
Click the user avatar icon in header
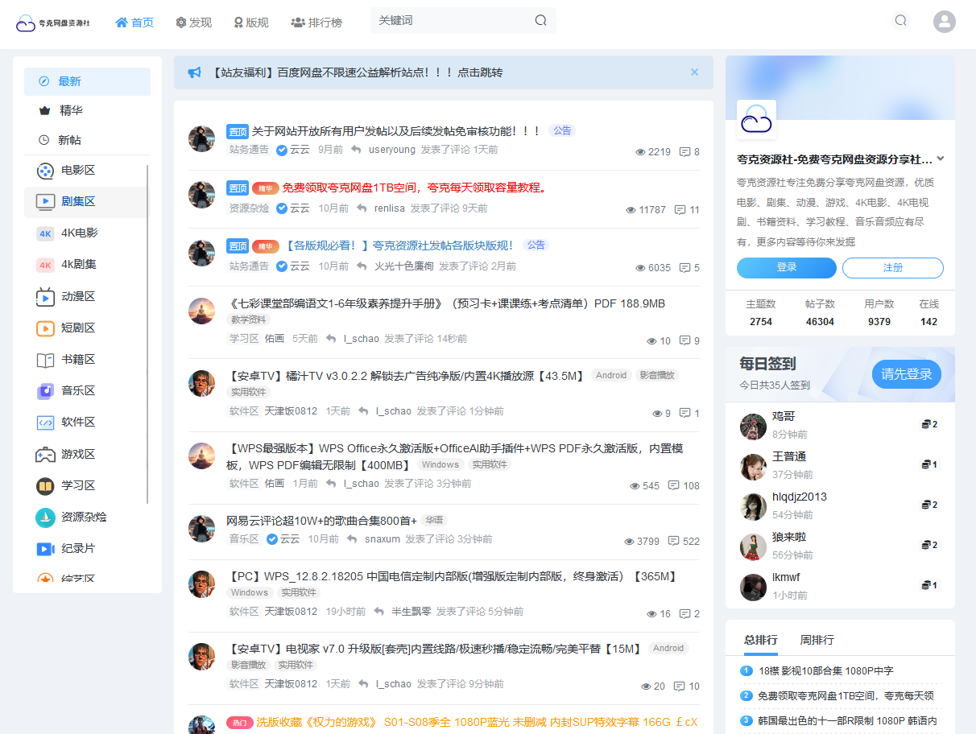click(x=944, y=22)
